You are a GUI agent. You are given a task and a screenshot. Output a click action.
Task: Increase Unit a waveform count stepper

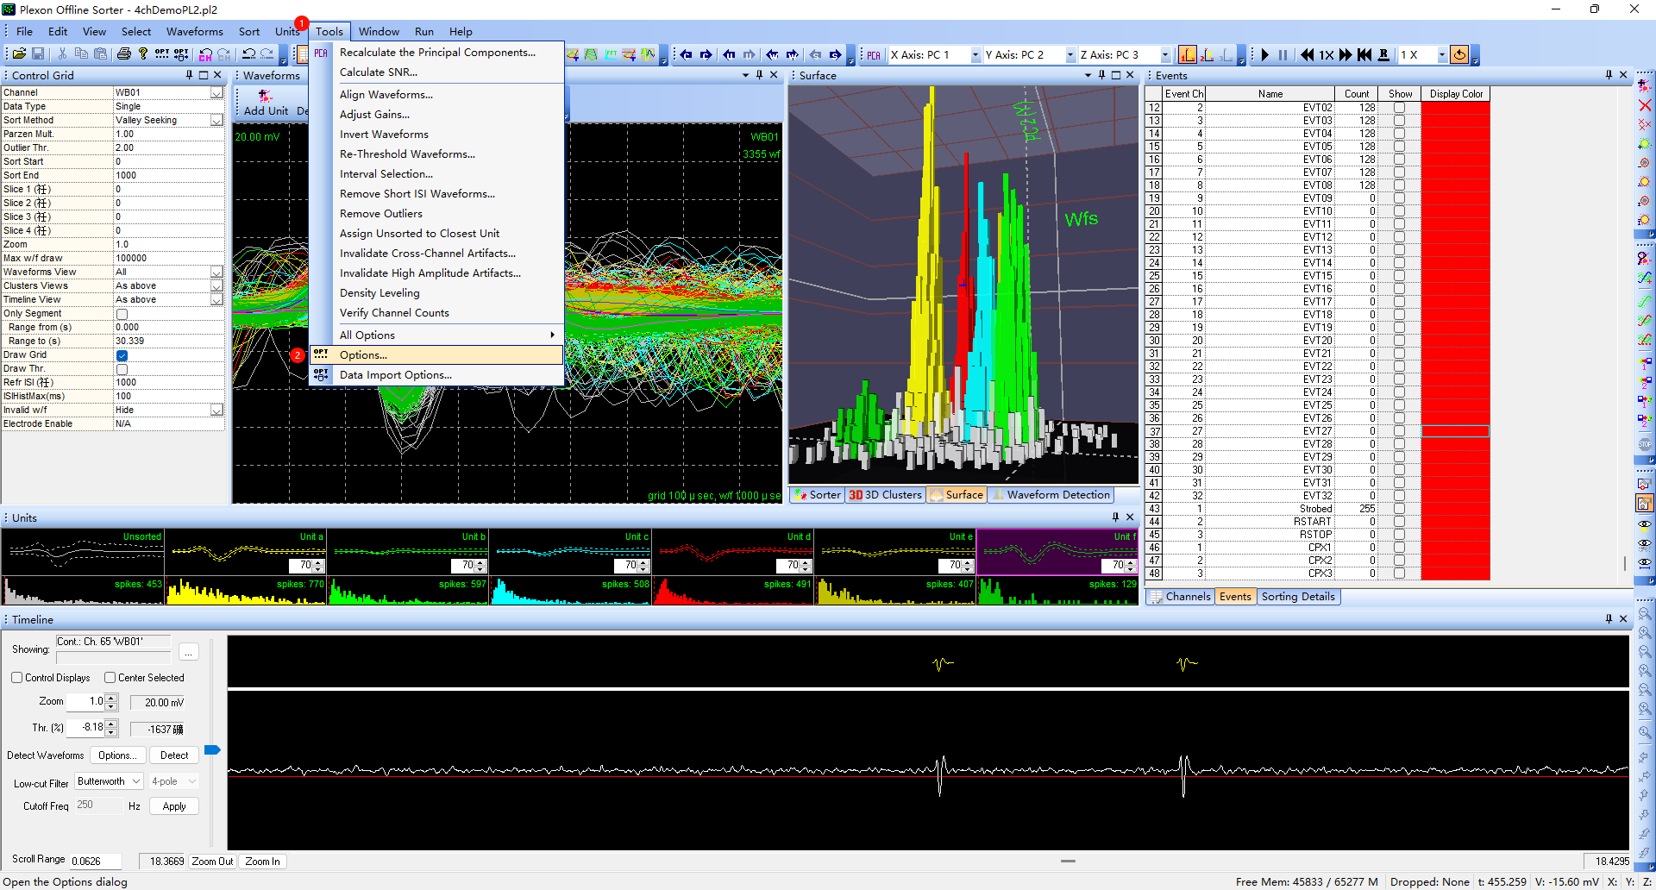pyautogui.click(x=318, y=562)
